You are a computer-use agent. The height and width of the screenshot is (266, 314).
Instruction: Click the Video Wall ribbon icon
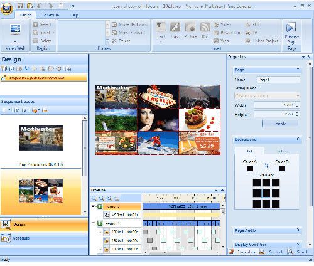click(x=15, y=29)
